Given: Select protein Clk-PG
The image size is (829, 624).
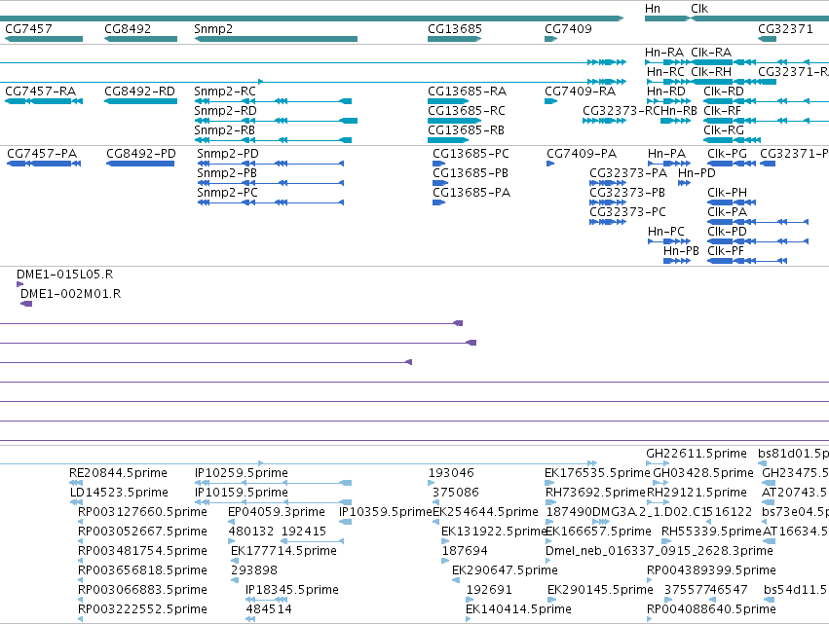Looking at the screenshot, I should pyautogui.click(x=728, y=154).
